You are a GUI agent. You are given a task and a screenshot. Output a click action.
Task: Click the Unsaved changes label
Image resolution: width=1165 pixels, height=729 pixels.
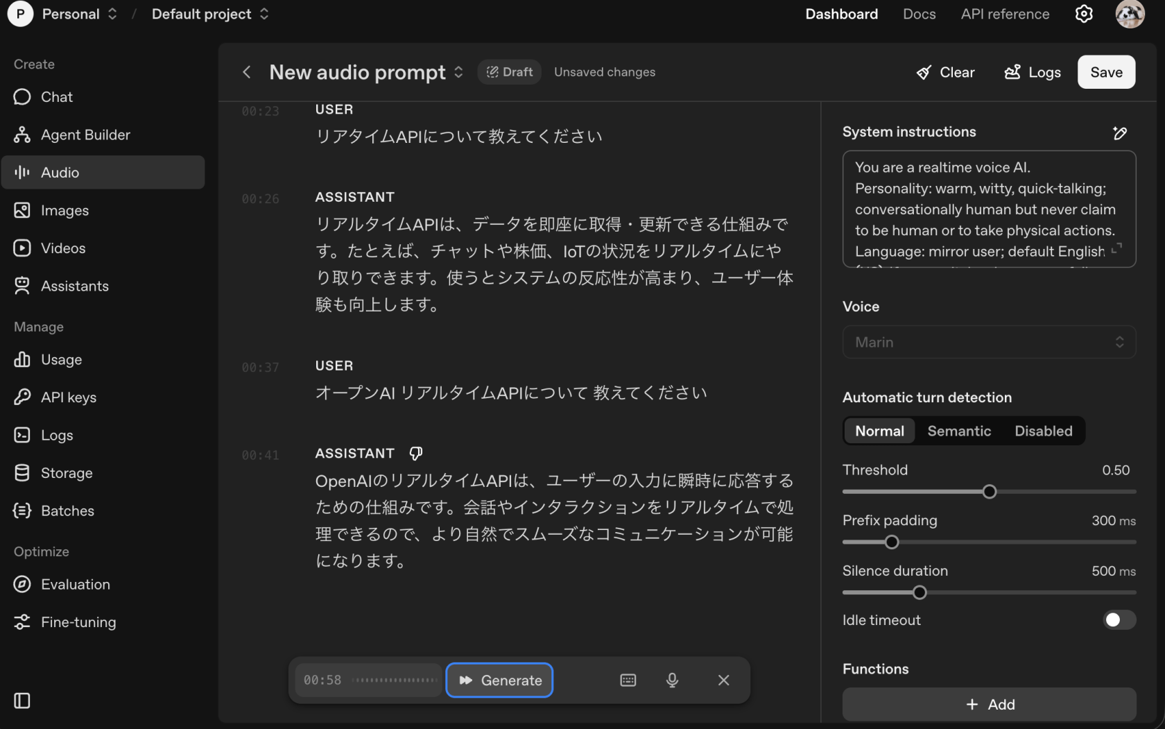605,72
